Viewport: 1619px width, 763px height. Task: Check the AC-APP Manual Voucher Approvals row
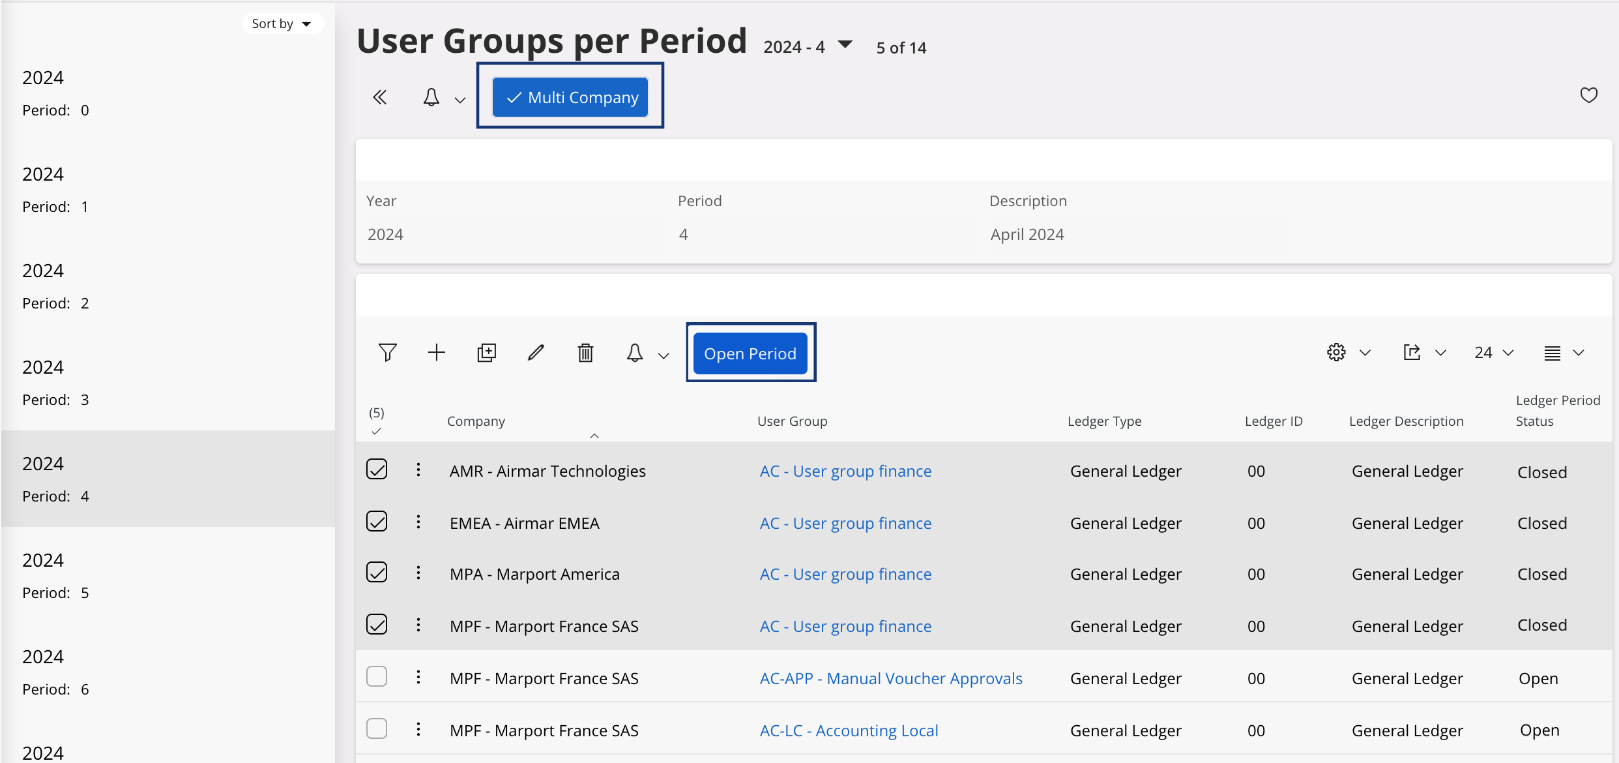click(x=377, y=677)
